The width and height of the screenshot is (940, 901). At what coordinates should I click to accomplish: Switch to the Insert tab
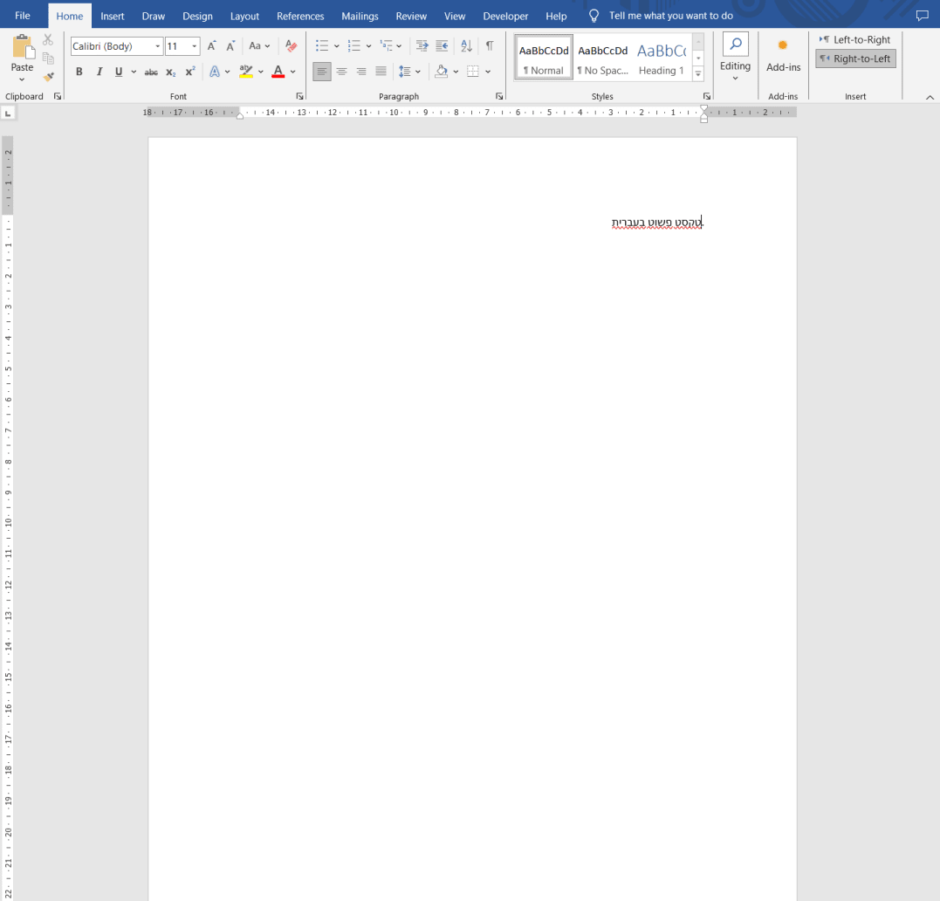pyautogui.click(x=112, y=17)
